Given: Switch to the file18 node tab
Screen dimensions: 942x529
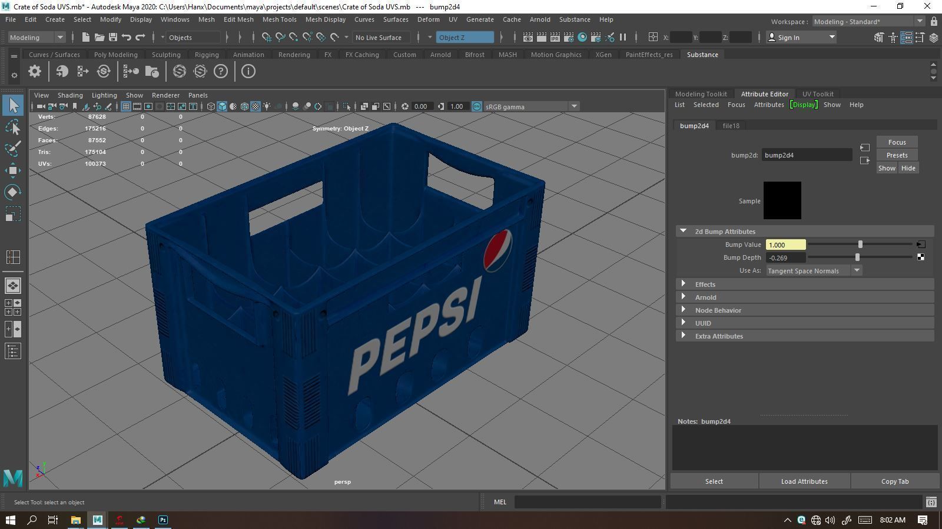Looking at the screenshot, I should pyautogui.click(x=731, y=126).
